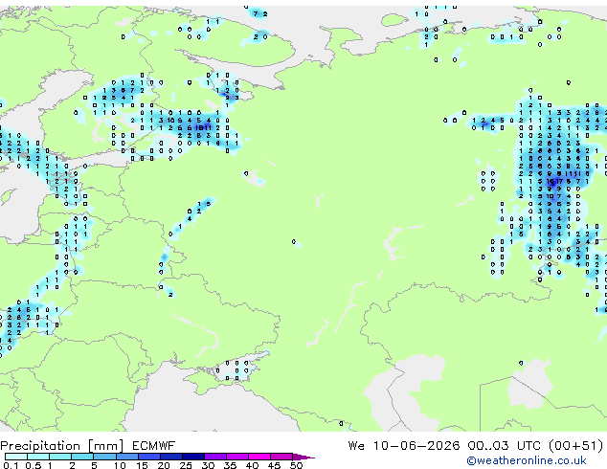Select the 2–5 mm legend color swatch
The width and height of the screenshot is (607, 469).
click(x=82, y=457)
